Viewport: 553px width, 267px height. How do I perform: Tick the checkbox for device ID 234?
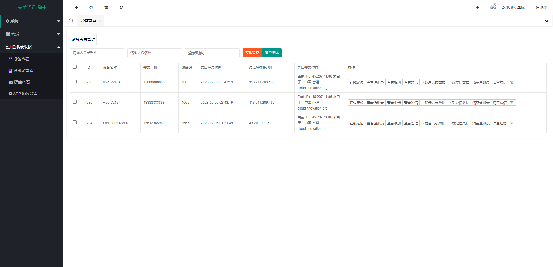[75, 122]
